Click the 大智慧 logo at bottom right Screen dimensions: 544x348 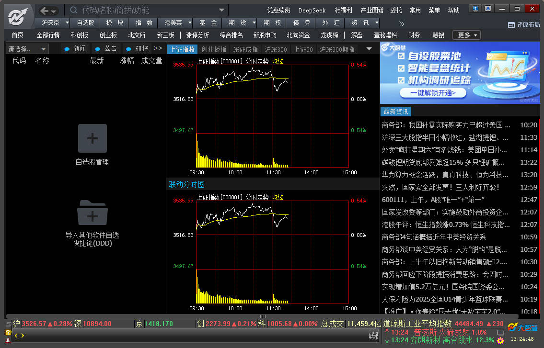click(x=522, y=327)
